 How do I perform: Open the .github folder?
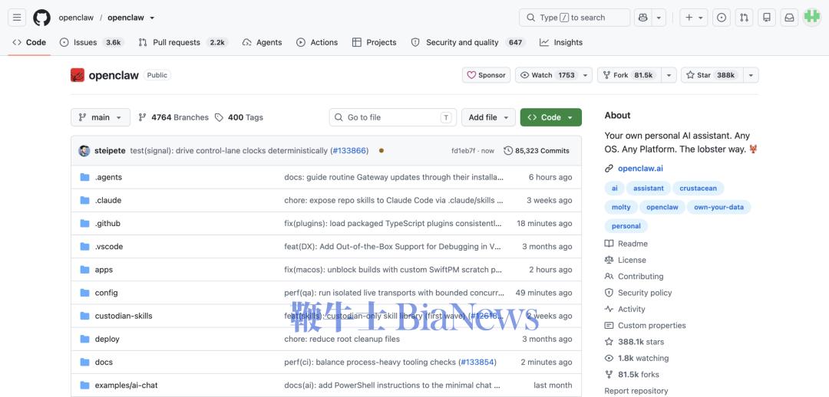coord(107,224)
